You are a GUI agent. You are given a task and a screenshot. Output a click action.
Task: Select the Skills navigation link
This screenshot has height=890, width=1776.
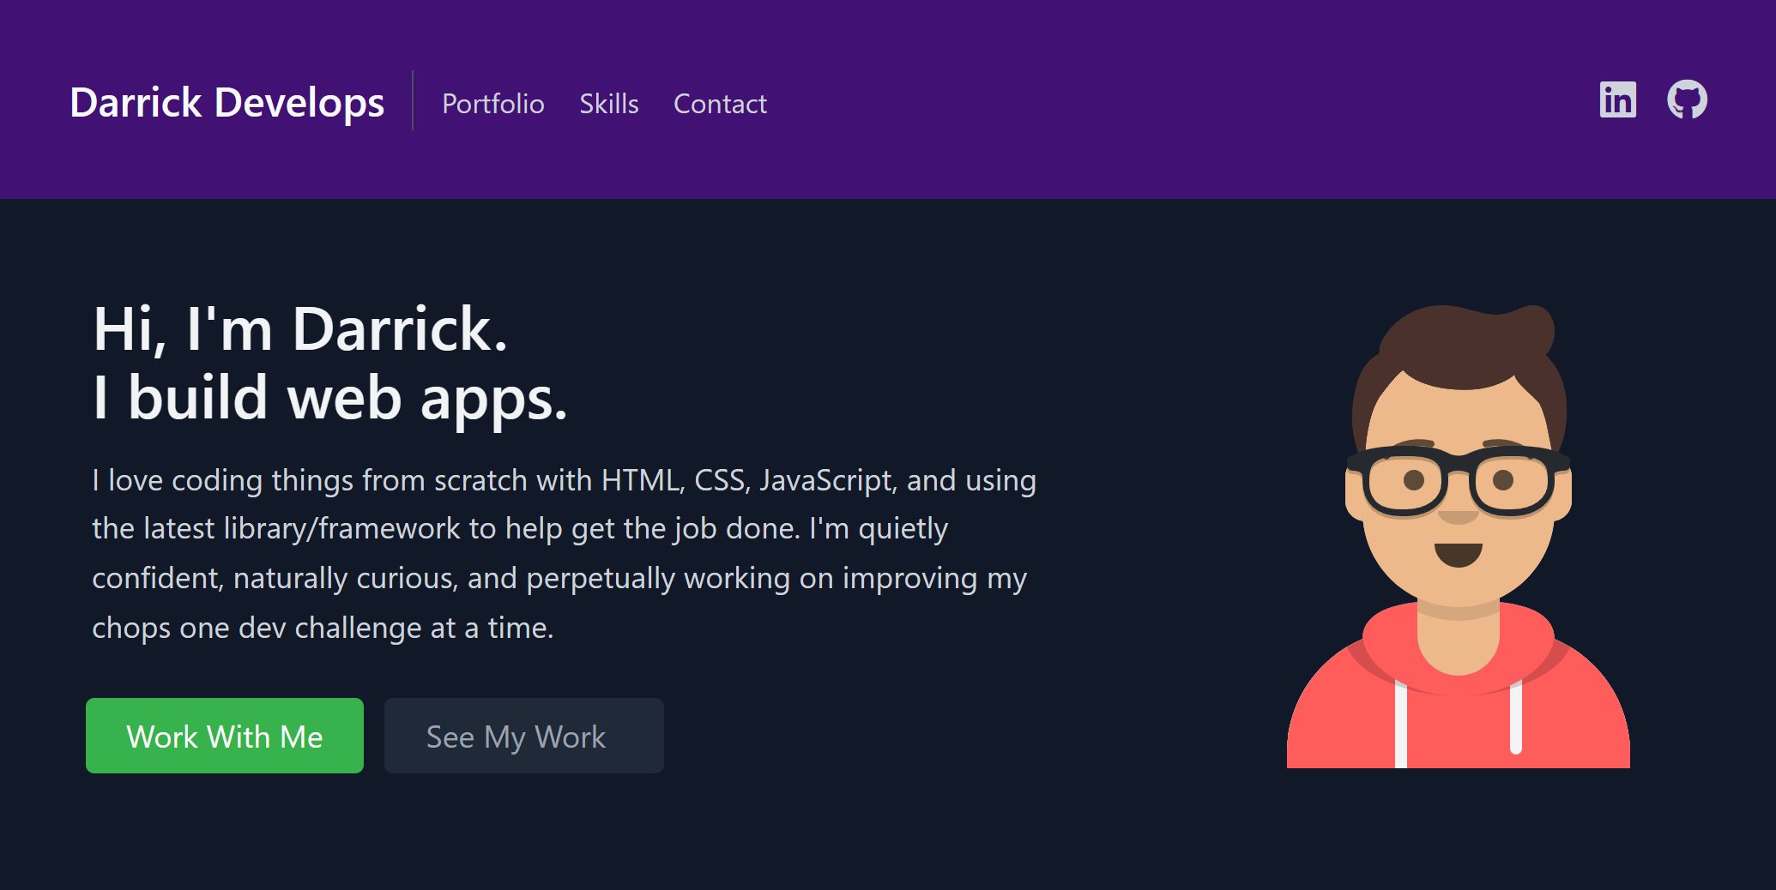pyautogui.click(x=609, y=104)
